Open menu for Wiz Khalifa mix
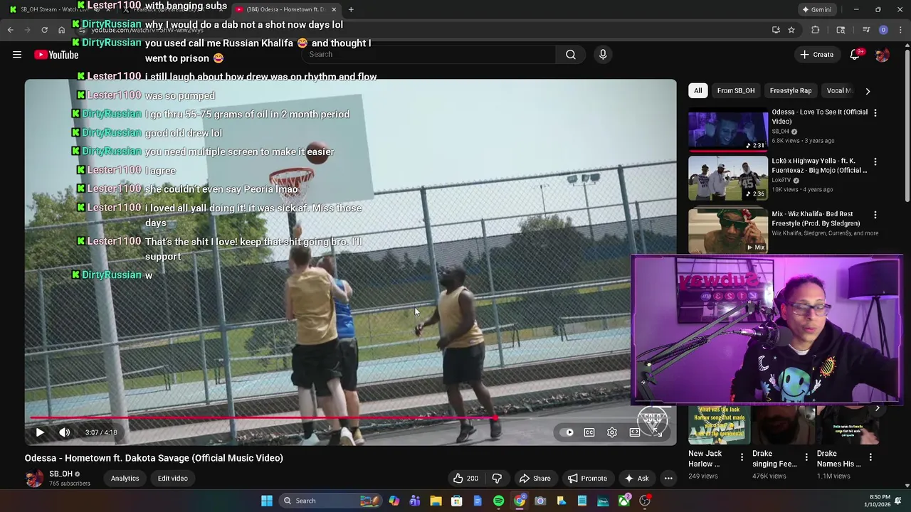This screenshot has width=911, height=512. (x=875, y=215)
